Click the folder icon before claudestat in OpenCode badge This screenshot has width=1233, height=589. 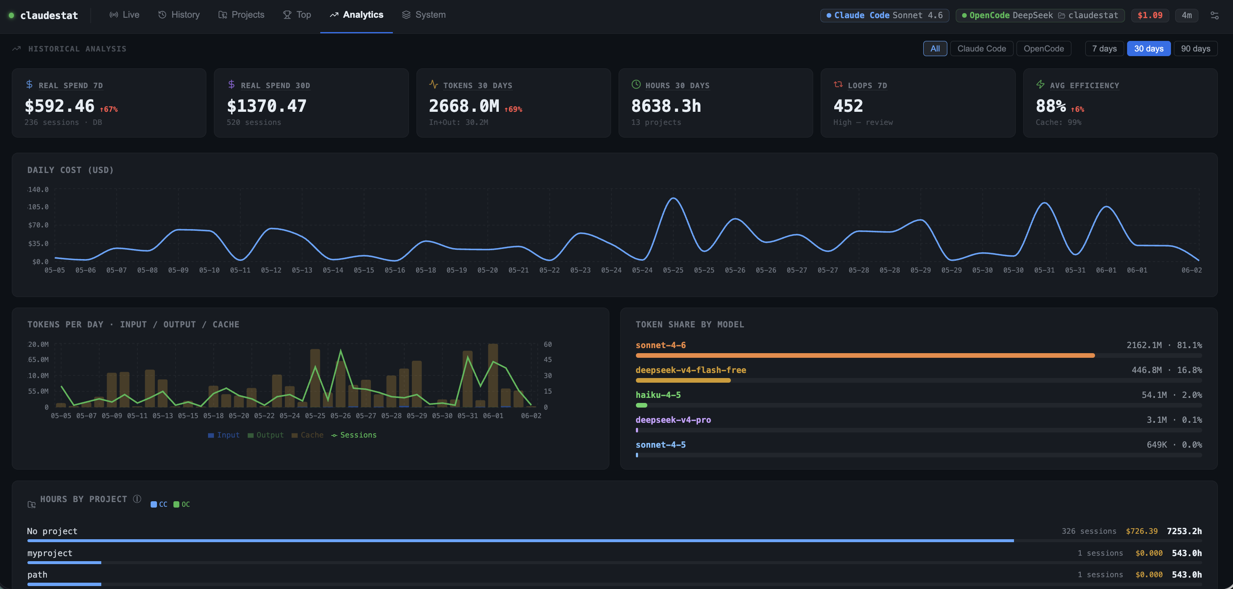coord(1061,15)
